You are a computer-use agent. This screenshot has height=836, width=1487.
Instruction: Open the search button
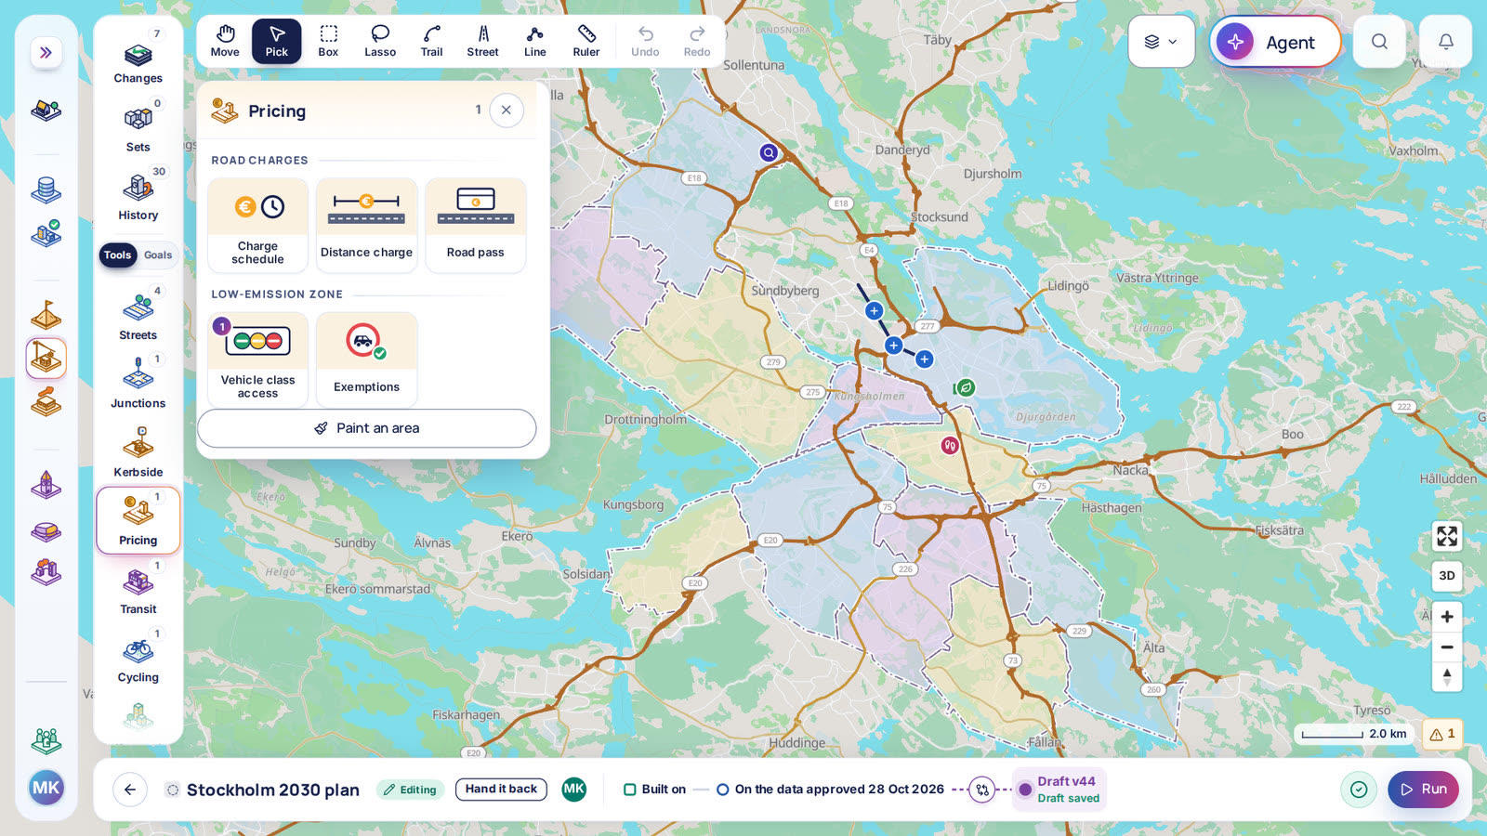coord(1379,42)
